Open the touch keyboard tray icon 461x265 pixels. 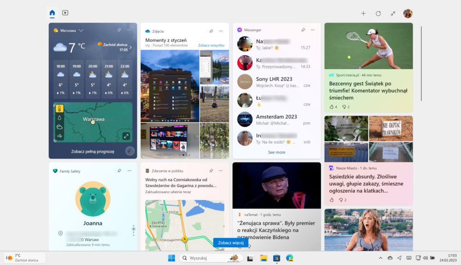408,258
